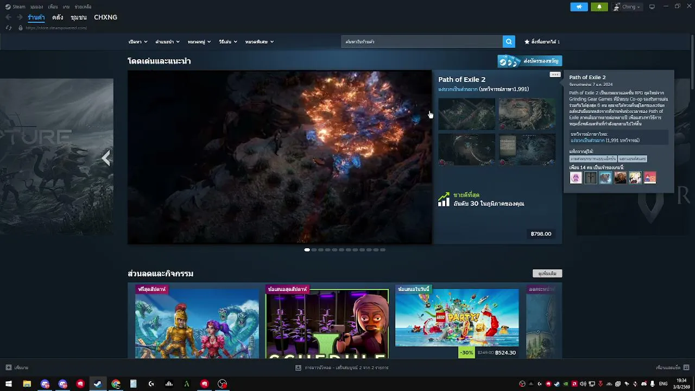Open the เกม menu in the title bar
The image size is (695, 391).
point(66,7)
